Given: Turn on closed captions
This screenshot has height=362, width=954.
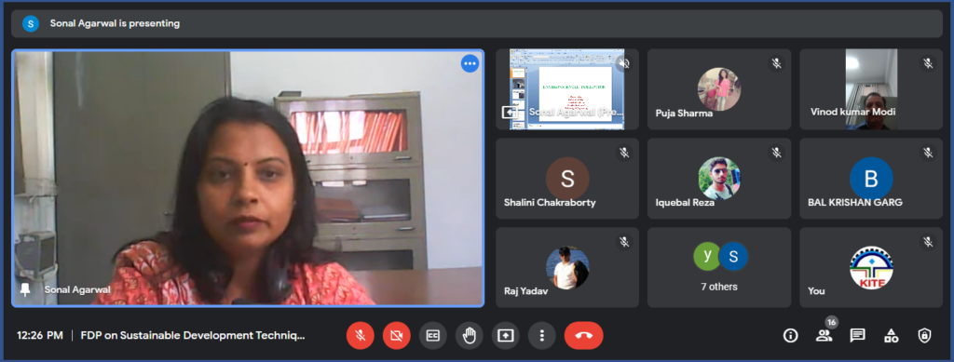Looking at the screenshot, I should coord(432,335).
